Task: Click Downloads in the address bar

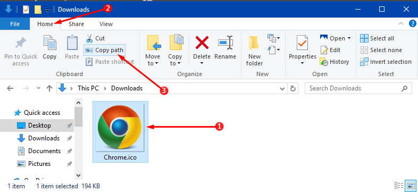Action: (x=127, y=88)
